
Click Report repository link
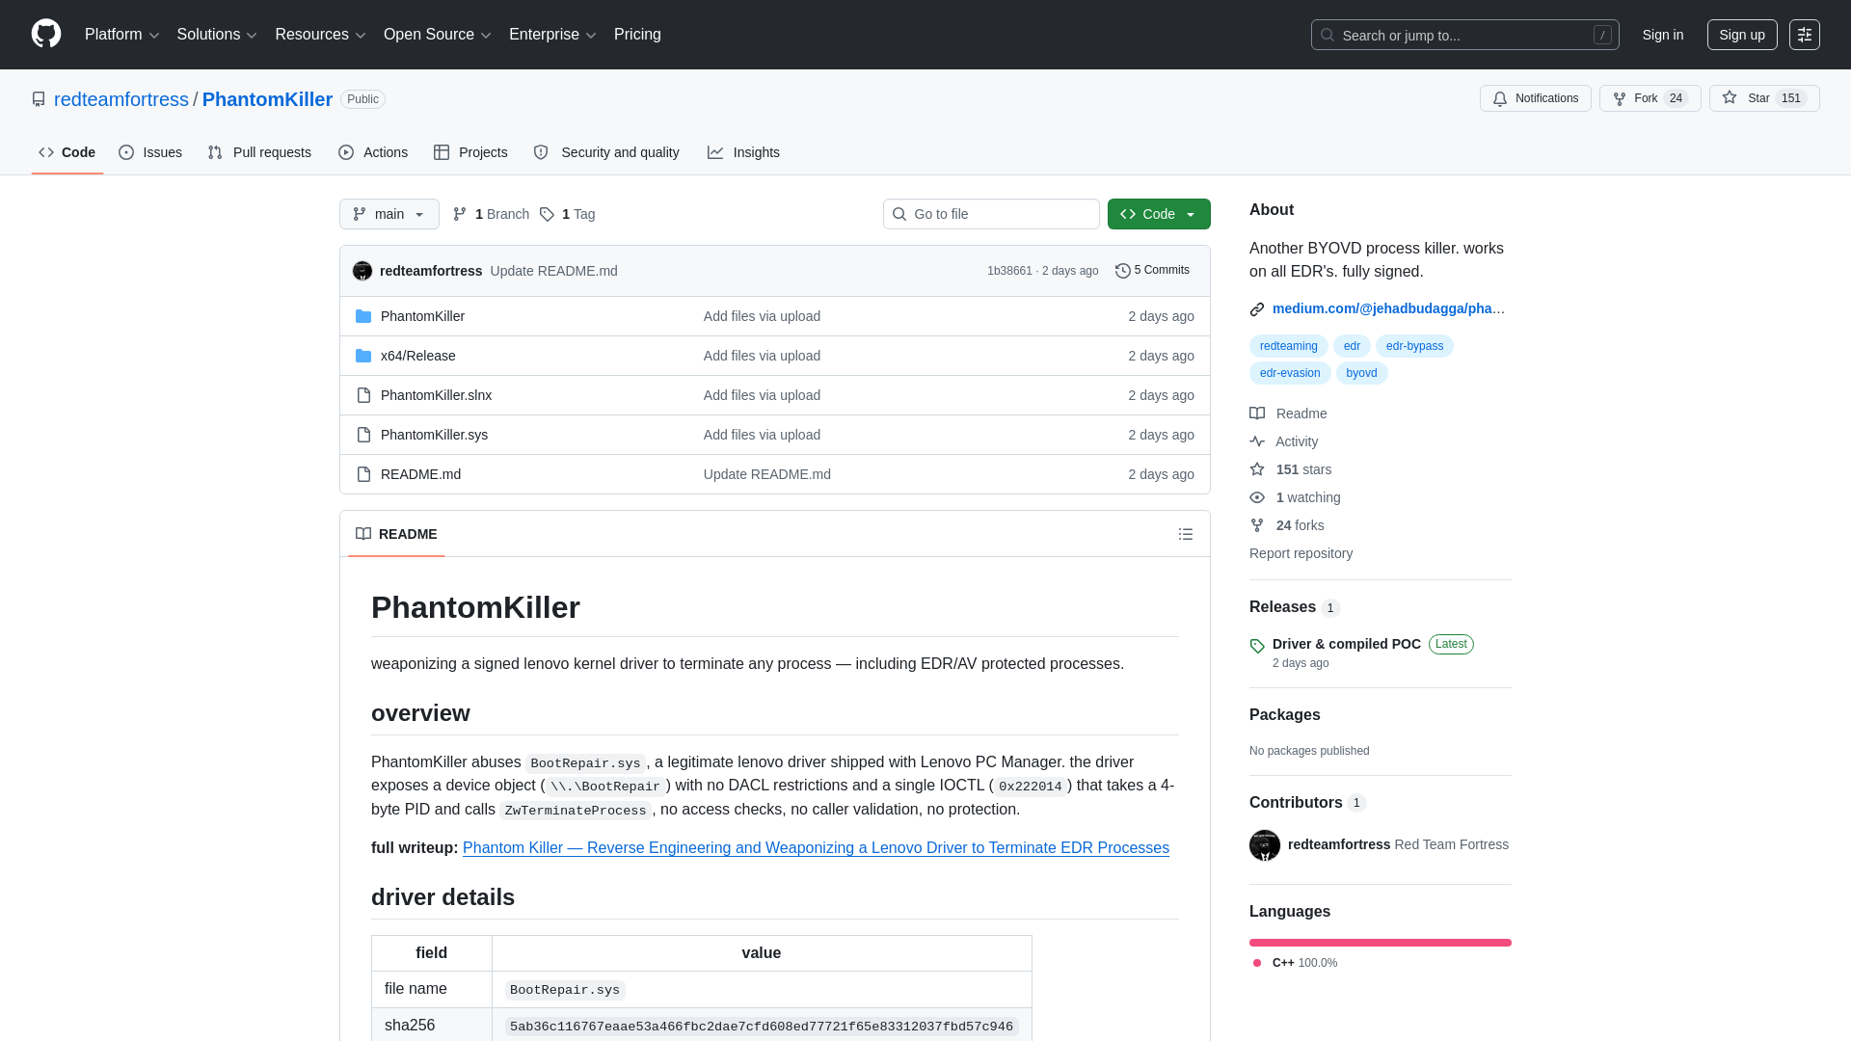(x=1301, y=553)
